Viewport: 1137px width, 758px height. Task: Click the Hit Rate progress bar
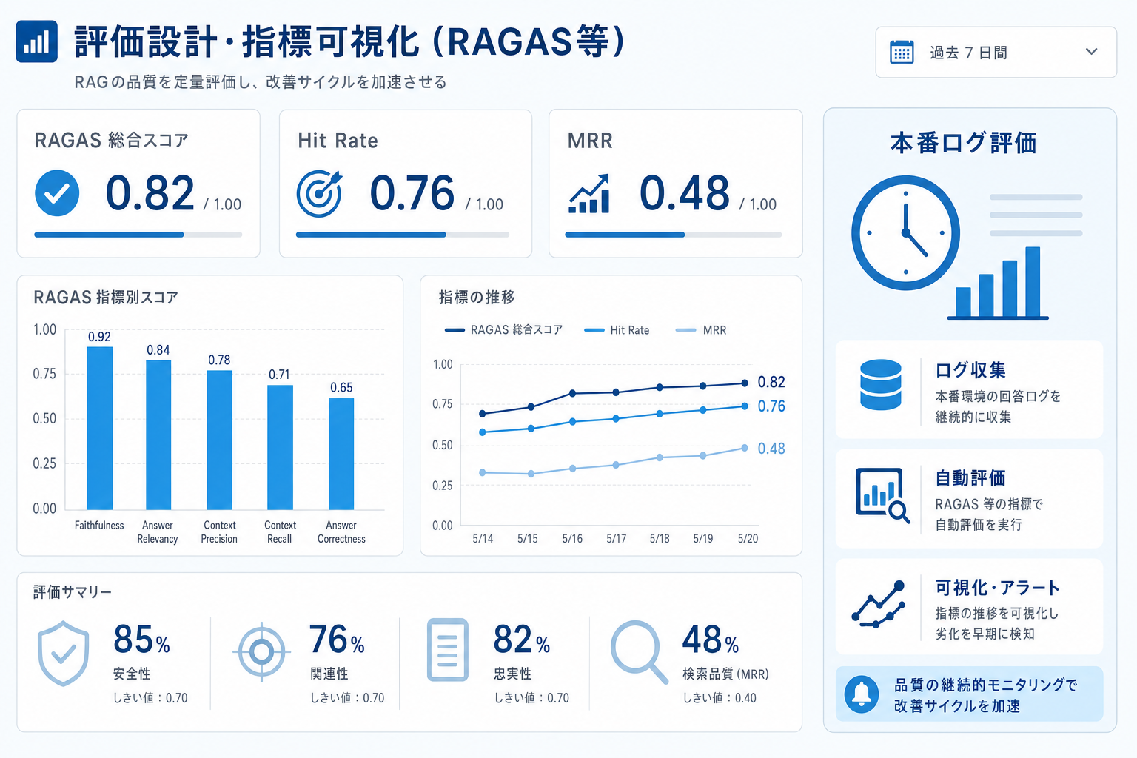tap(403, 235)
